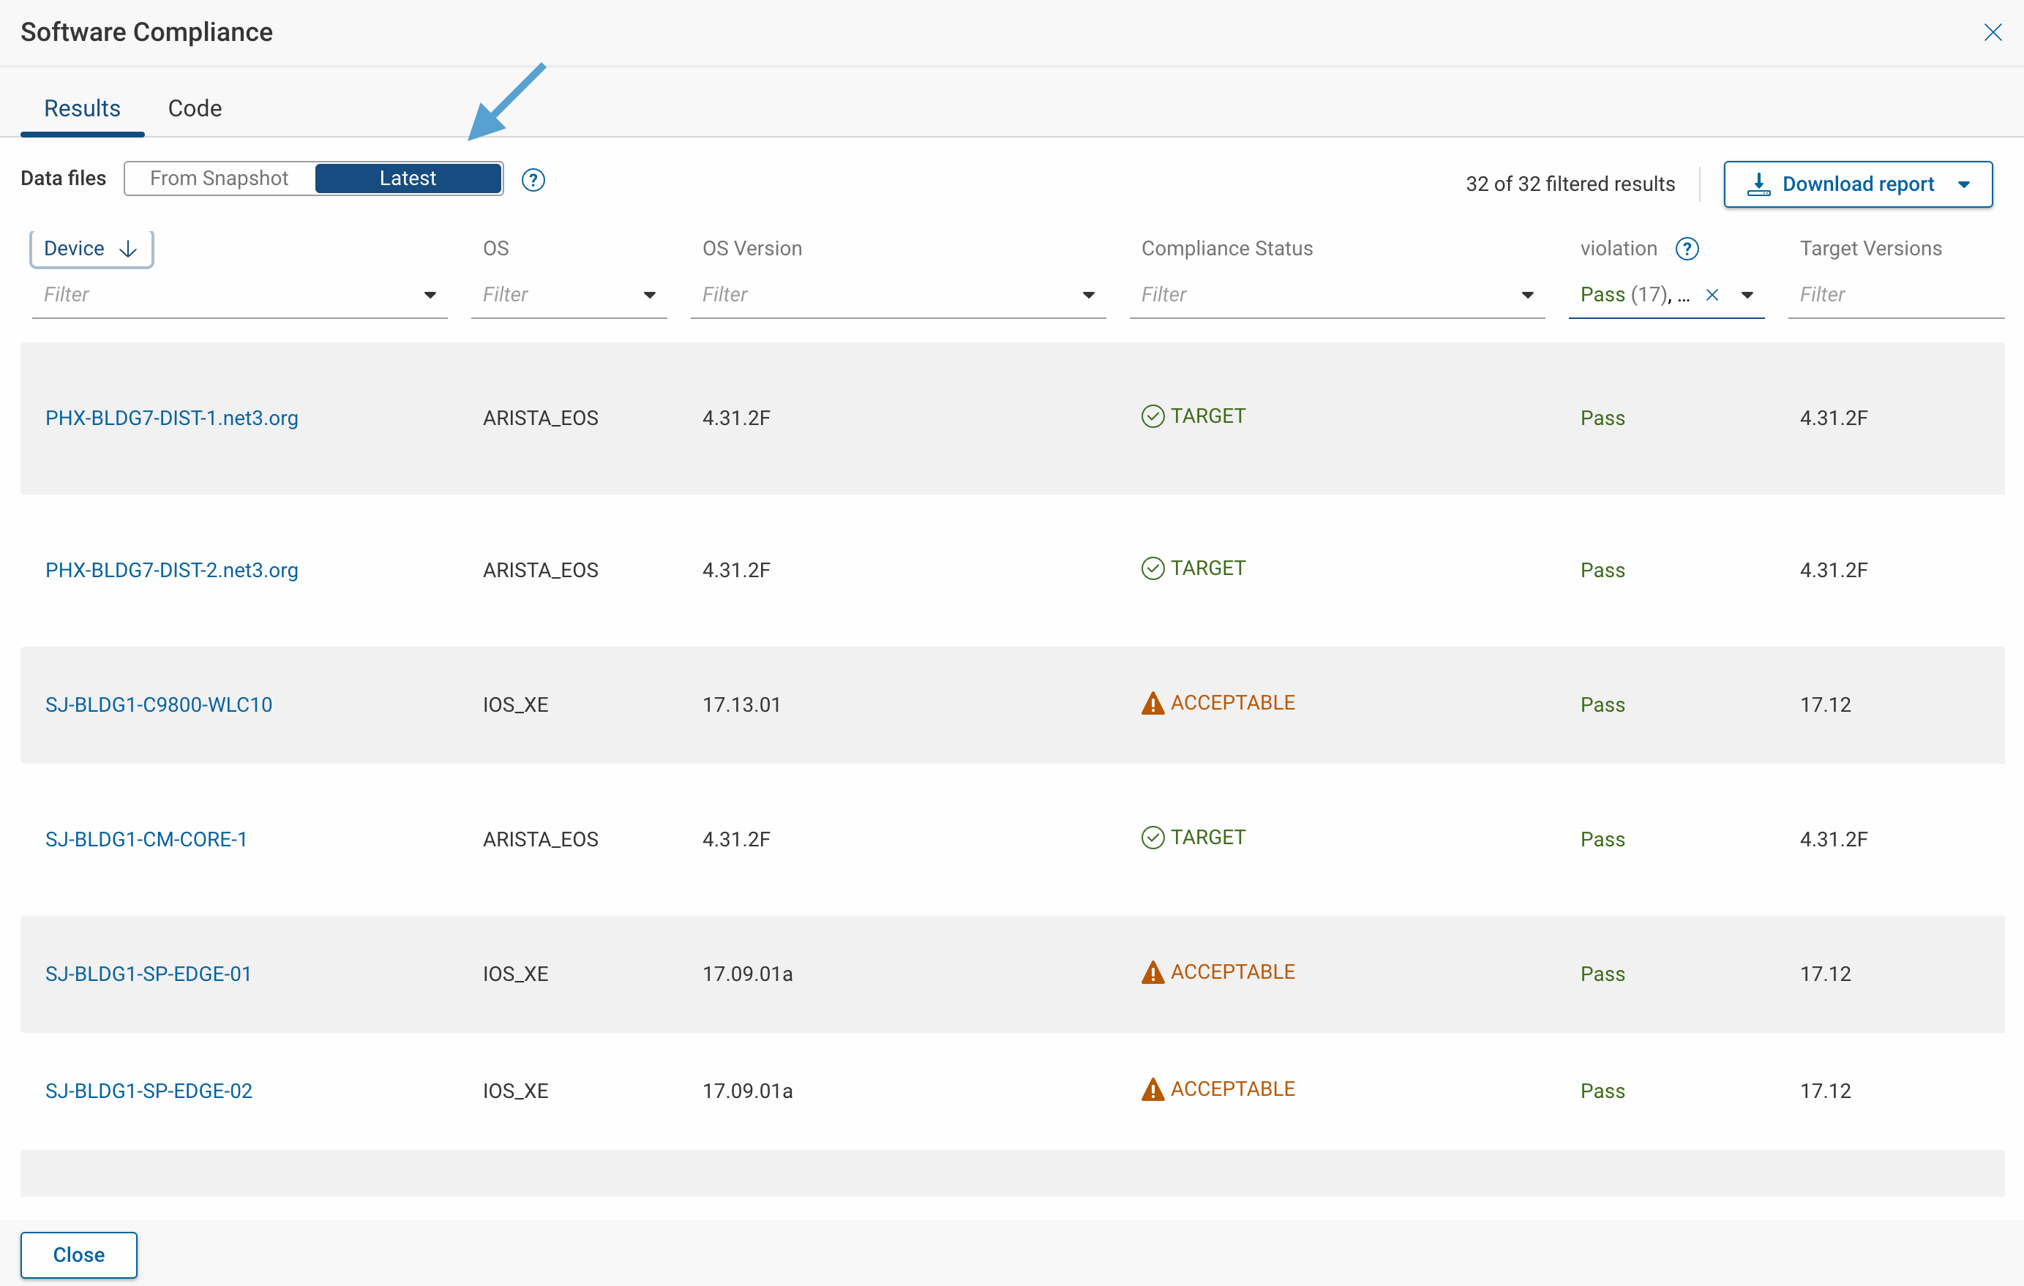Open SJ-BLDG1-SP-EDGE-02 device link
The width and height of the screenshot is (2024, 1286).
[149, 1091]
